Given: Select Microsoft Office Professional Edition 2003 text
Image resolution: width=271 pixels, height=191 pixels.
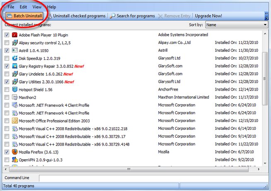Looking at the screenshot, I should coord(54,121).
